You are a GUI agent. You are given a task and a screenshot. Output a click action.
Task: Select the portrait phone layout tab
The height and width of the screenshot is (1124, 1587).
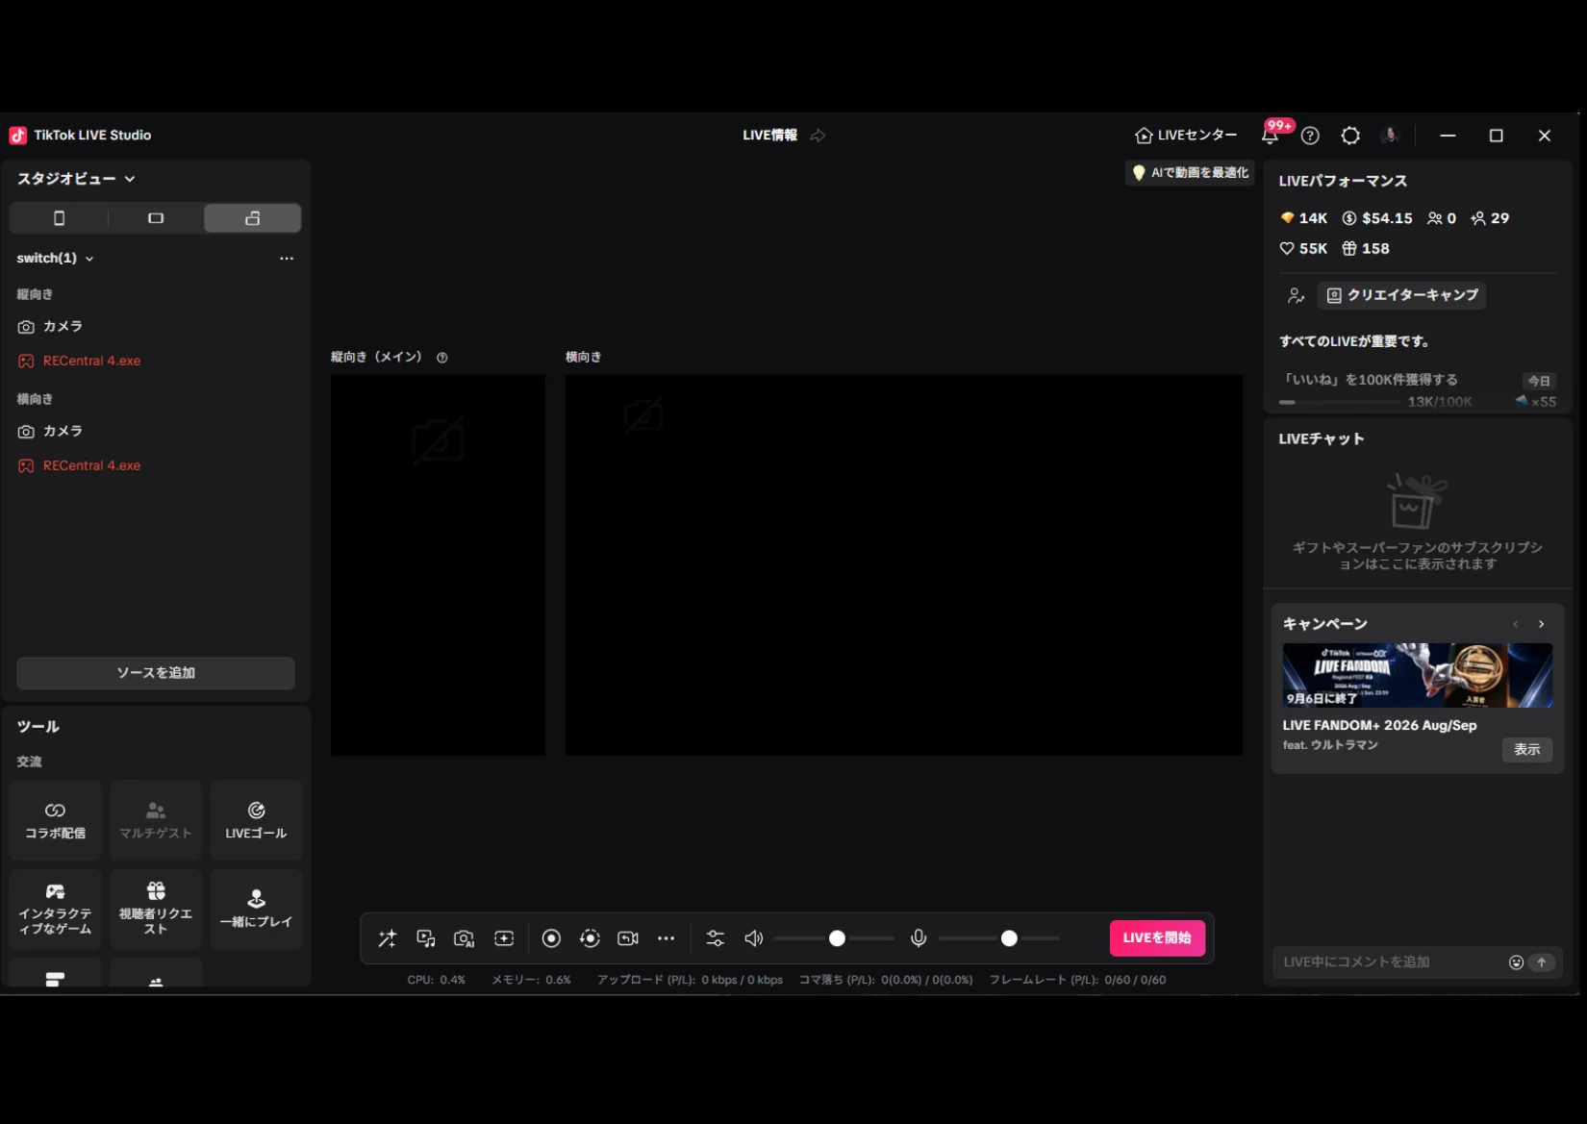tap(59, 218)
